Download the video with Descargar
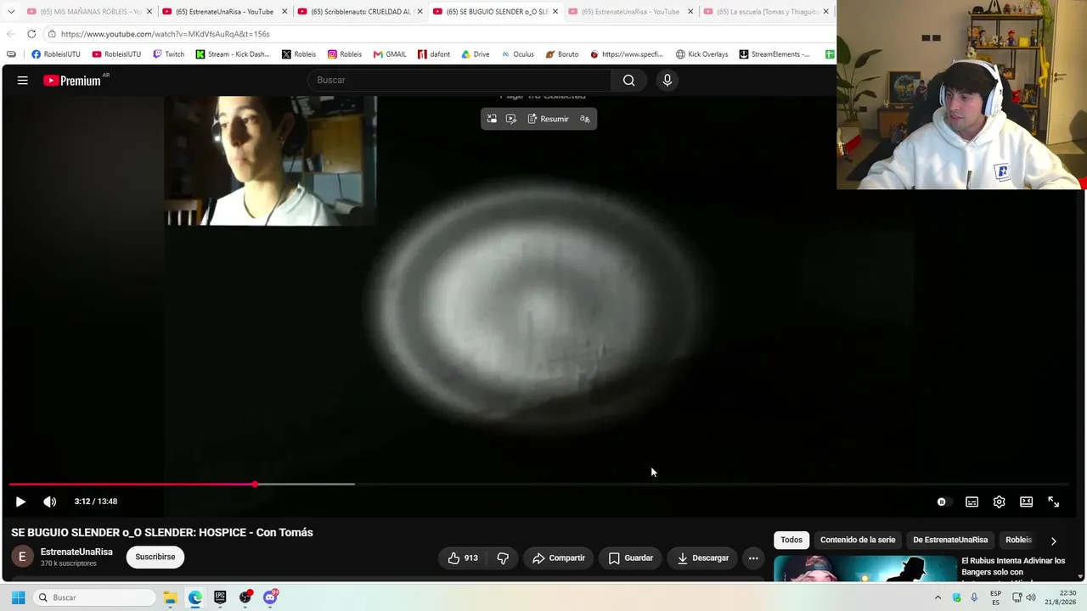1087x611 pixels. (703, 558)
